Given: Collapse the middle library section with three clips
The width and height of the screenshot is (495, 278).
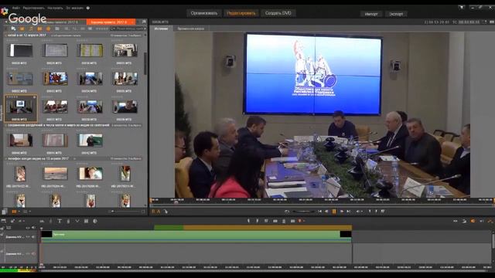Looking at the screenshot, I should [5, 125].
